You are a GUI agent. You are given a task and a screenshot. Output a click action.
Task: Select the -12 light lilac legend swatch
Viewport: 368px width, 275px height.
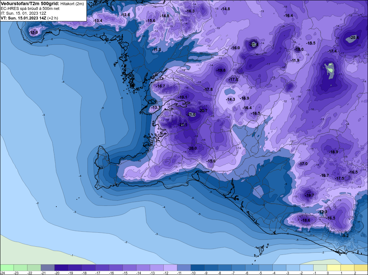coord(170,268)
